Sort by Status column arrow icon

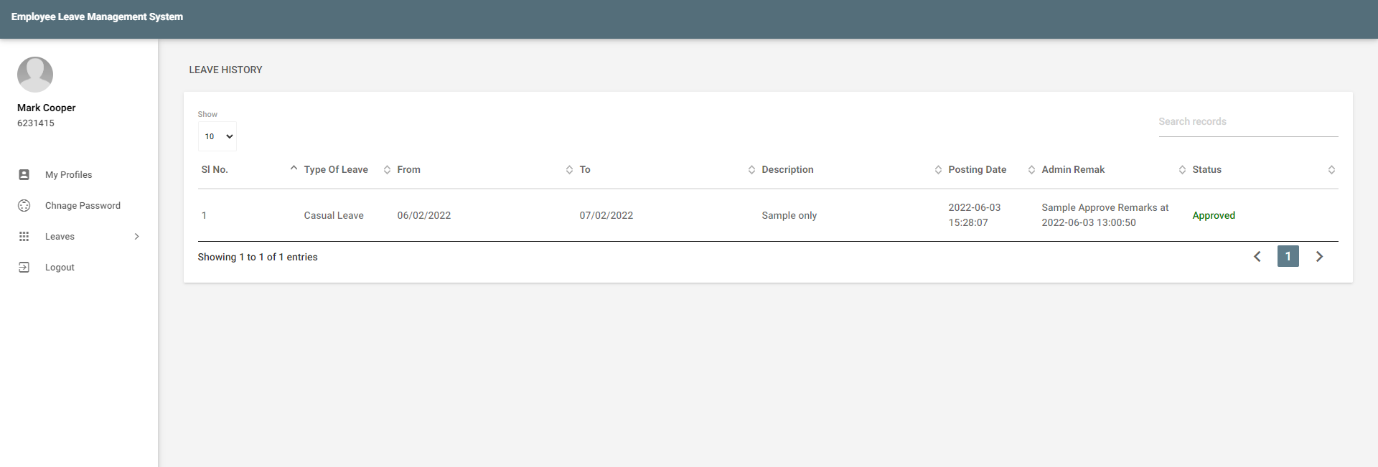[1331, 169]
